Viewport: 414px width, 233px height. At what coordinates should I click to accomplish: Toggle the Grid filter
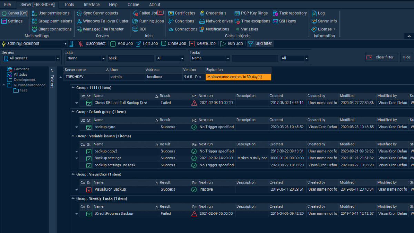click(260, 43)
